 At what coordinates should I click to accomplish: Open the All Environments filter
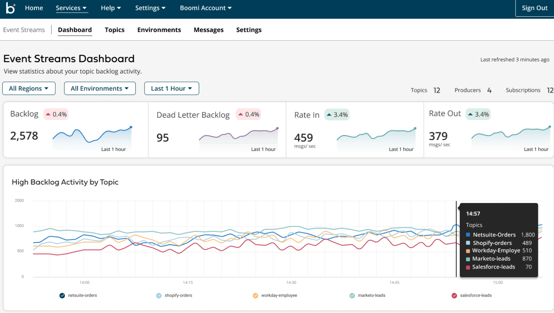point(100,89)
